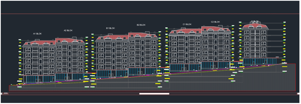Select the A2 BLOK label
Screen dimensions: 301x104
pos(68,30)
